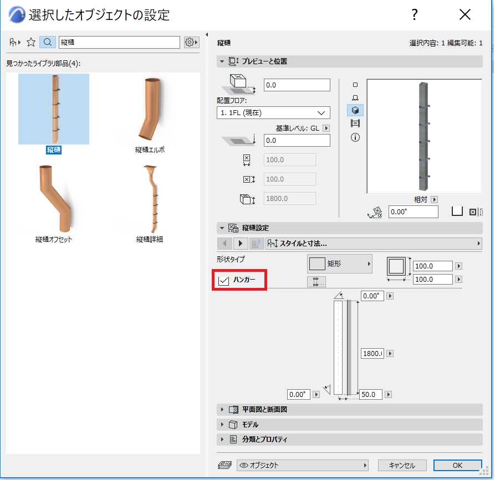
Task: Click the width dimension field 100.0 in preview section
Action: 289,160
